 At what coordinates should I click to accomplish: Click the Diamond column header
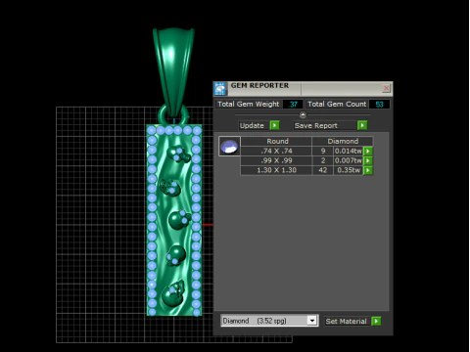(343, 141)
